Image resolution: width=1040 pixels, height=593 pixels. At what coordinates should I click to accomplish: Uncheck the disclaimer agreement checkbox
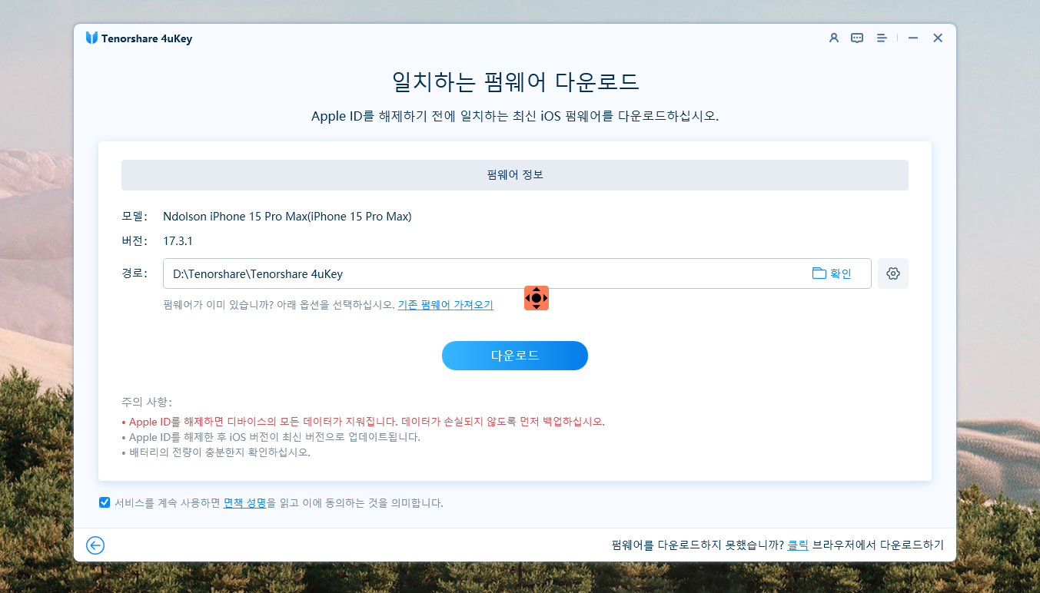105,502
